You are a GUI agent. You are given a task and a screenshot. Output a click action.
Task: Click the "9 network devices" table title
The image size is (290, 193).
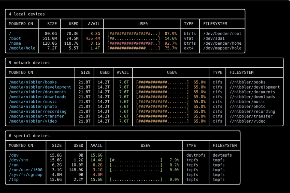(29, 63)
